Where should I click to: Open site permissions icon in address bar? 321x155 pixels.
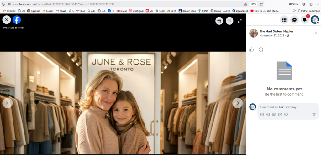(9, 4)
